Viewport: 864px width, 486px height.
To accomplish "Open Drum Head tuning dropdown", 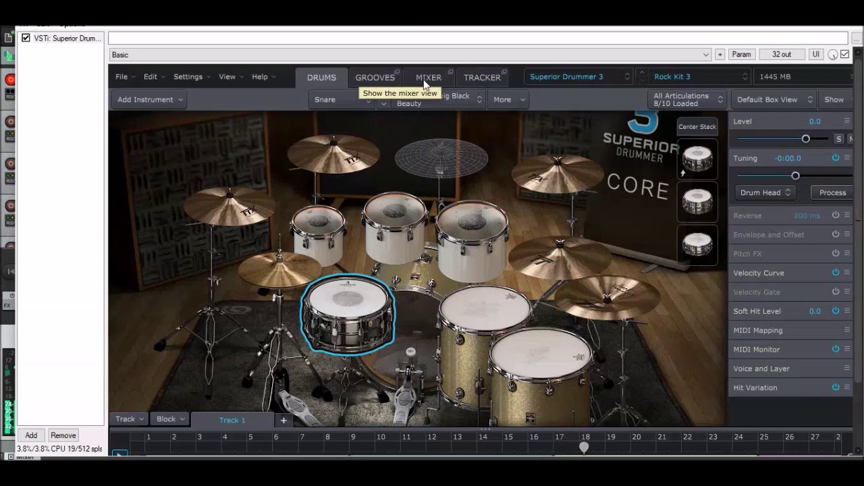I will click(x=765, y=192).
